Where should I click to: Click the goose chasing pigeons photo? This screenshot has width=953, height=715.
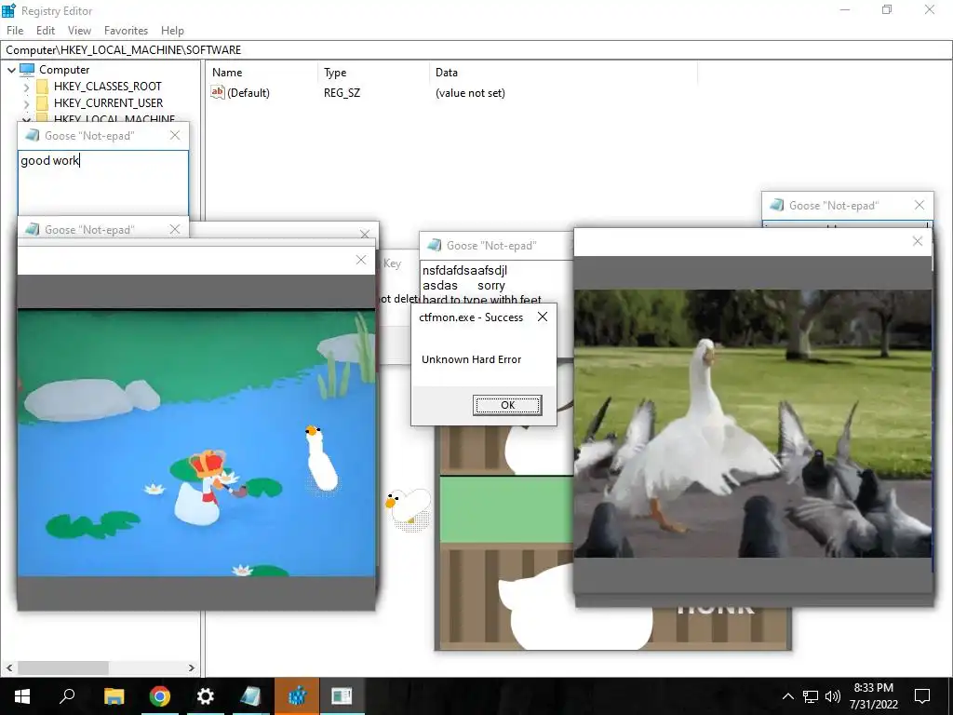(752, 424)
